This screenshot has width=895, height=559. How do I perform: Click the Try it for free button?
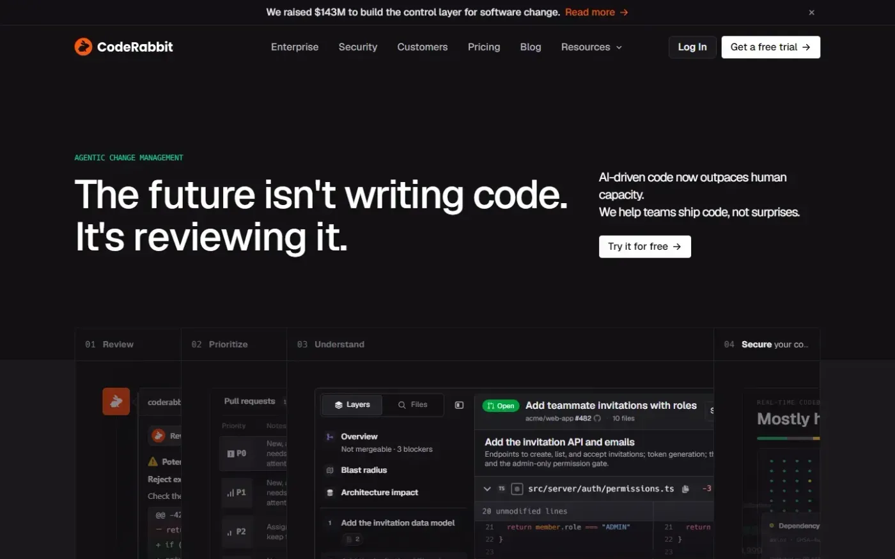click(x=645, y=247)
